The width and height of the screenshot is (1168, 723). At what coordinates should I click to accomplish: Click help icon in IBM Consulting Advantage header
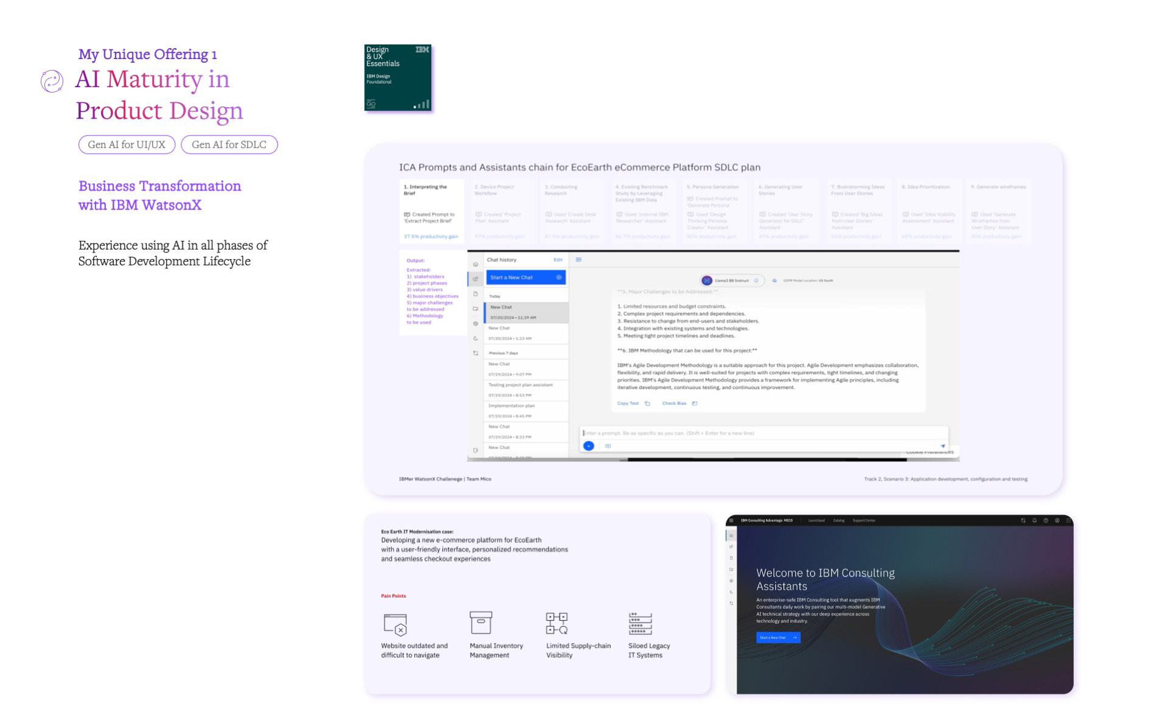coord(1046,520)
